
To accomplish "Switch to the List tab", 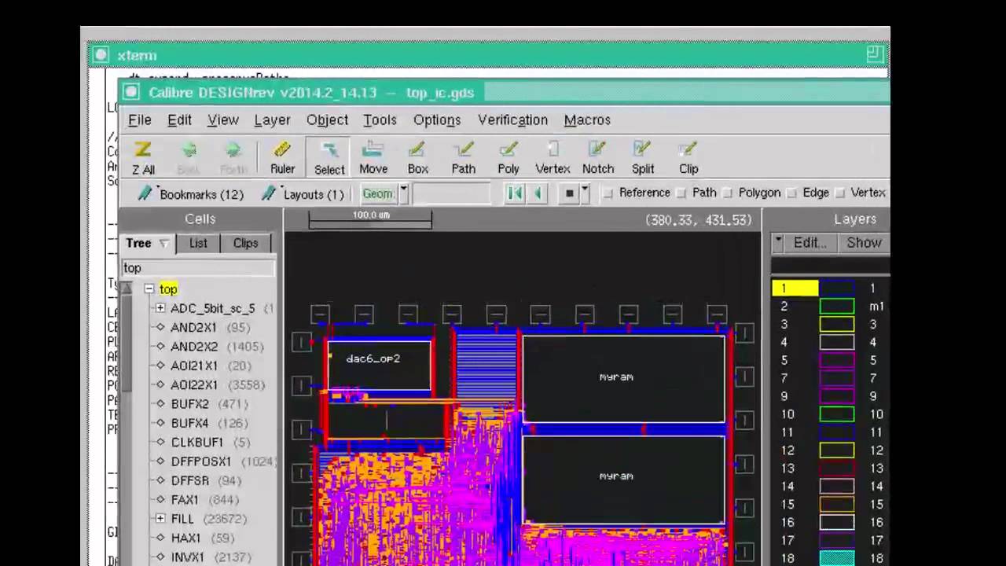I will click(198, 243).
